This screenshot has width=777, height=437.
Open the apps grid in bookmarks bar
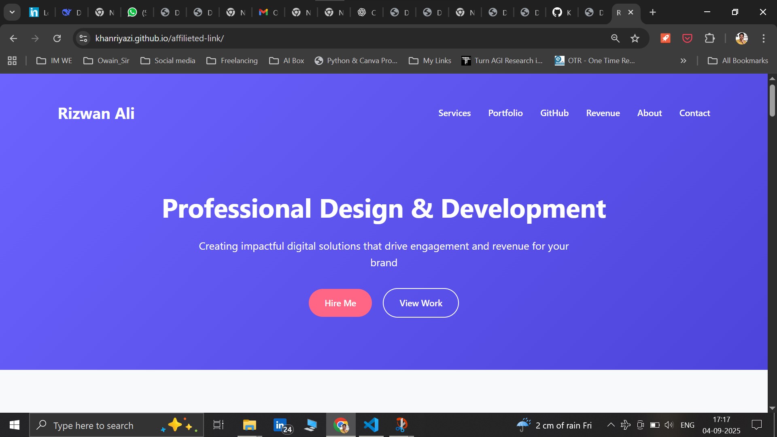pyautogui.click(x=12, y=61)
